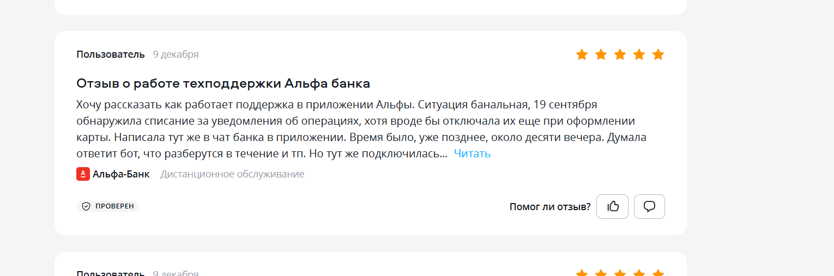Click the middle (third) star of the Alfa-Bank review rating
834x276 pixels.
click(620, 54)
